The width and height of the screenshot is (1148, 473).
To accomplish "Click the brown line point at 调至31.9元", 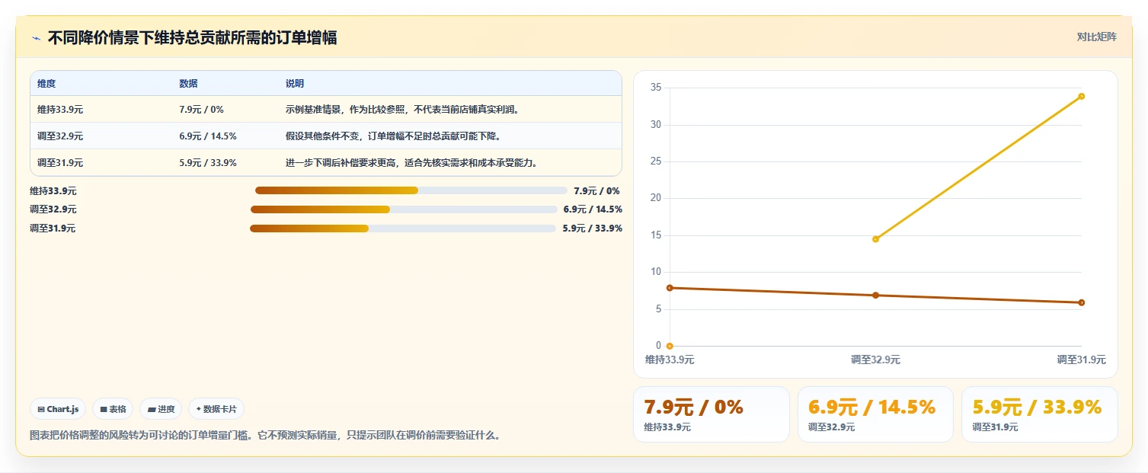I will pos(1081,302).
